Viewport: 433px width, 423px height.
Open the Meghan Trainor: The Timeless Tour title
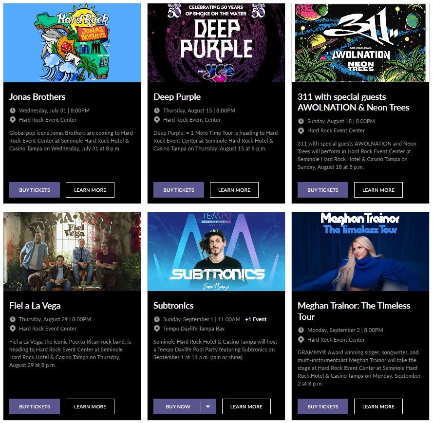pos(354,311)
